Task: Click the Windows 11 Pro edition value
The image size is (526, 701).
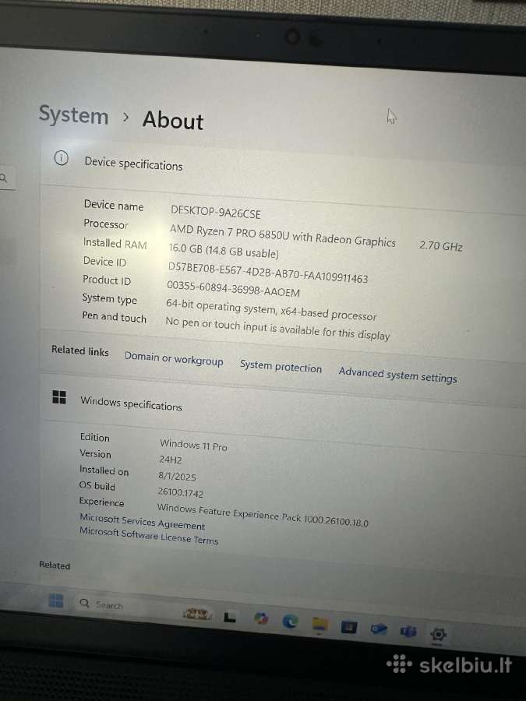Action: pyautogui.click(x=193, y=446)
